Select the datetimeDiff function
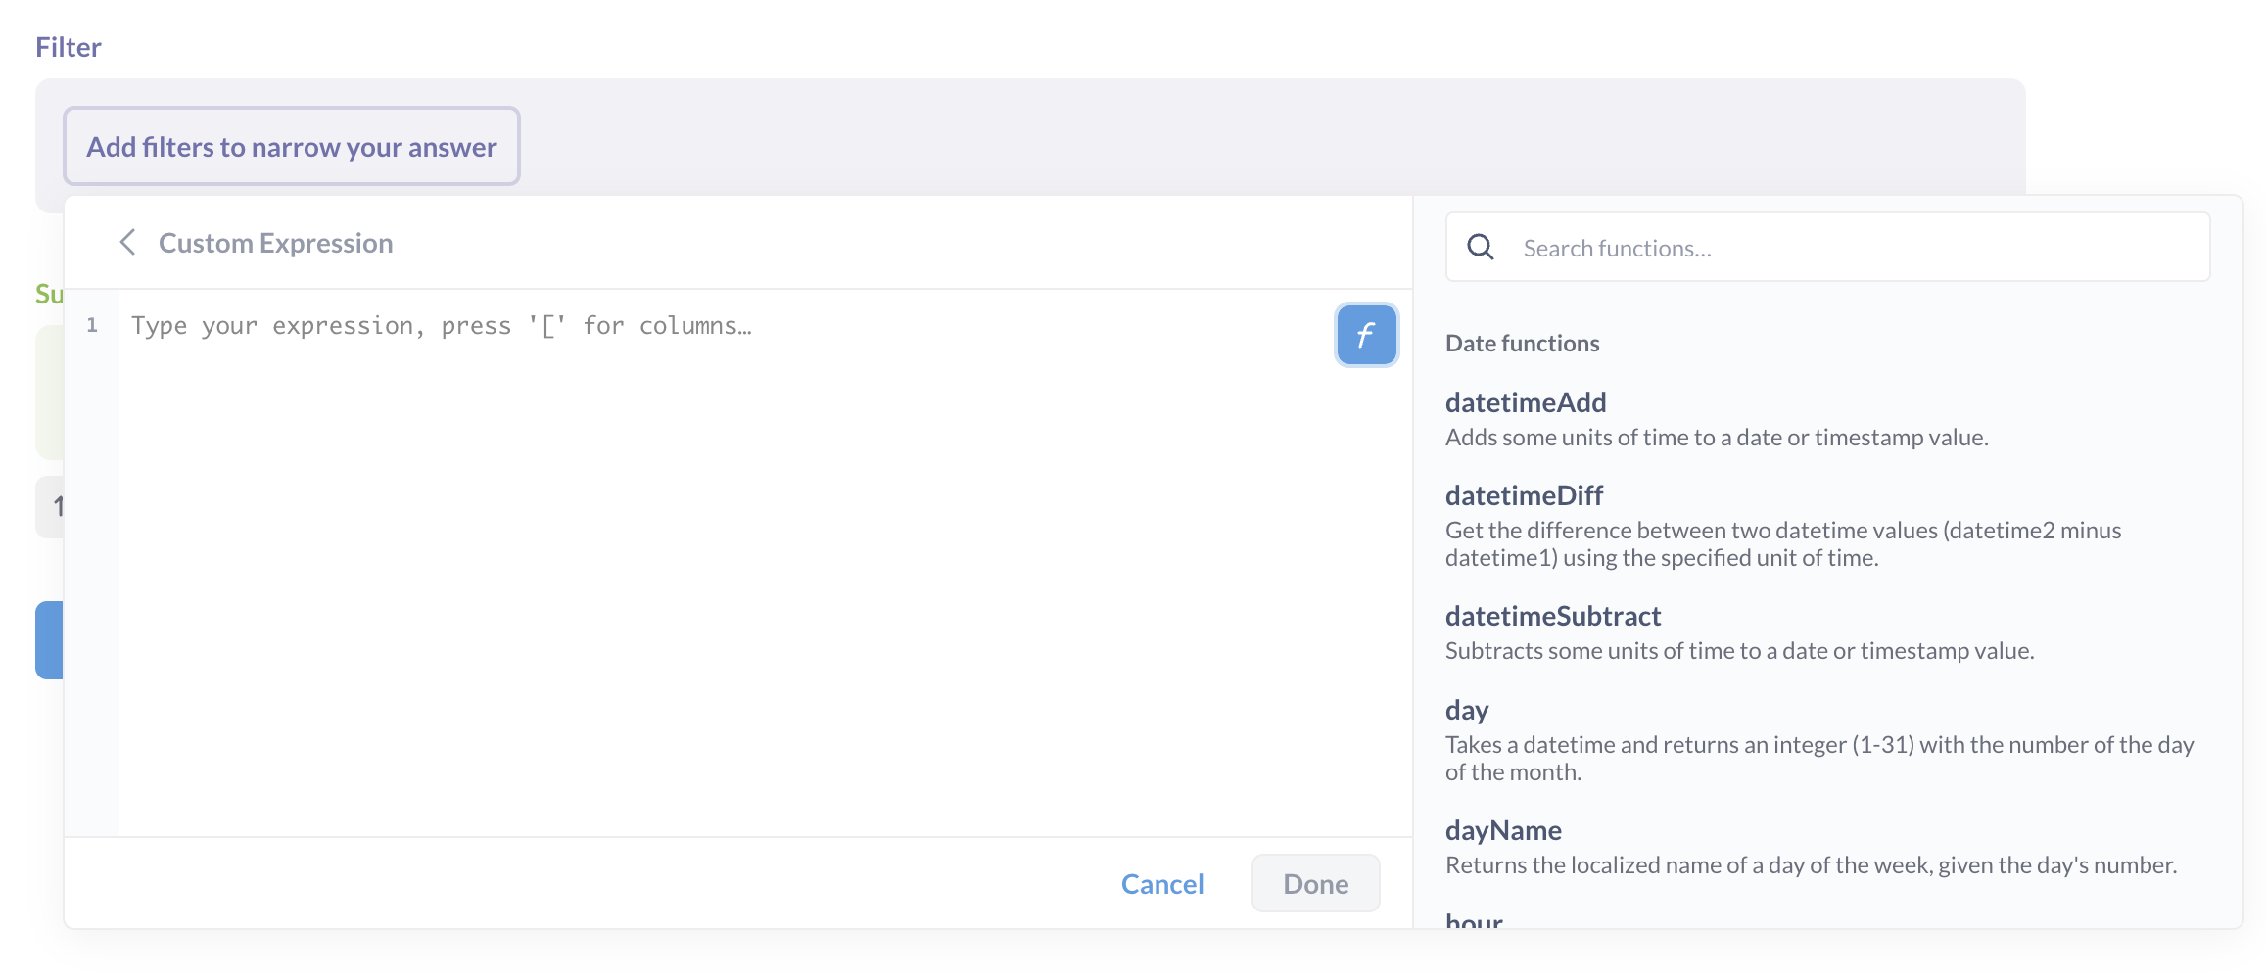Image resolution: width=2266 pixels, height=979 pixels. [1523, 495]
